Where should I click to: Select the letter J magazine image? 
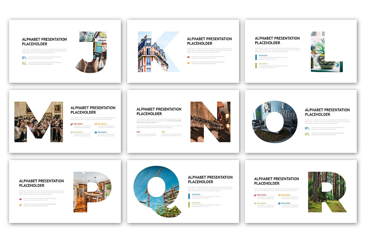[x=91, y=52]
